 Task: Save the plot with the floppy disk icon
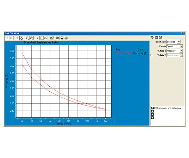[x=62, y=38]
